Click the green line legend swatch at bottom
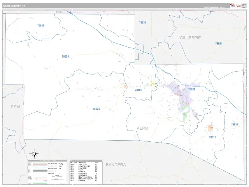This screenshot has height=187, width=249. (x=40, y=183)
